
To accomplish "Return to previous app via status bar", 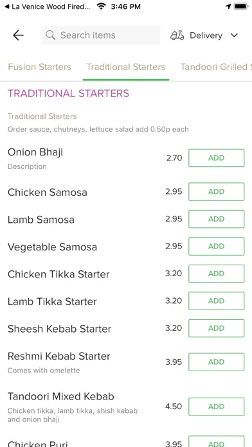I will pos(48,6).
